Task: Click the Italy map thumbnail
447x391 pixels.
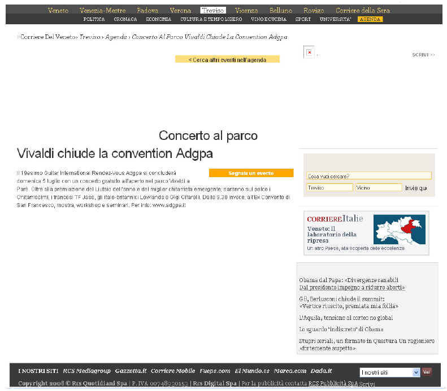Action: tap(400, 230)
